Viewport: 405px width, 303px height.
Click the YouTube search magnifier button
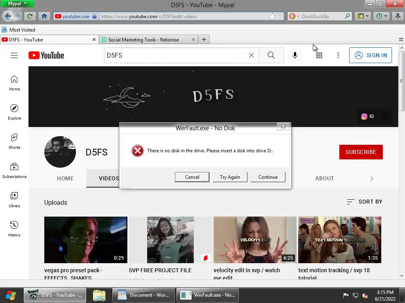click(x=271, y=55)
